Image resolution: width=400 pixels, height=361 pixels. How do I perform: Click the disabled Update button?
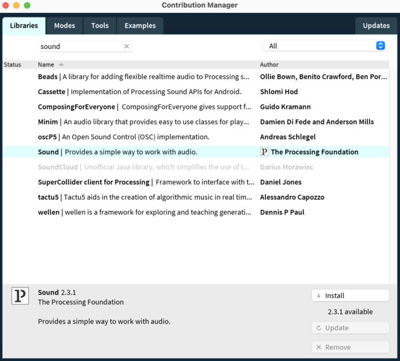pos(350,328)
